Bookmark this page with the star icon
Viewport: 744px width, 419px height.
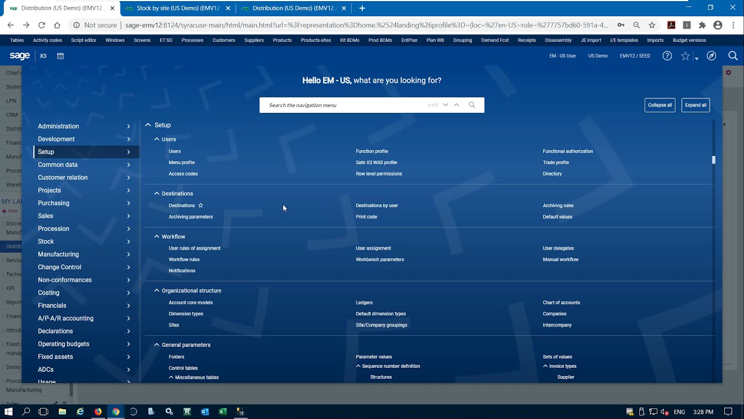(652, 25)
